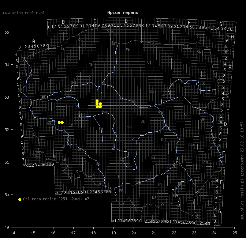Screen dimensions: 246x238
Task: Click latitude label 53 on the left axis
Action: point(7,97)
